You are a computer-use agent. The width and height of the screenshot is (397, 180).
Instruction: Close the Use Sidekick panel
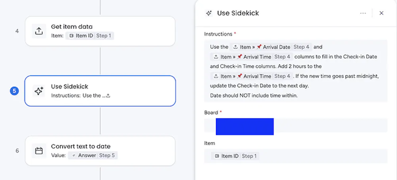coord(382,13)
